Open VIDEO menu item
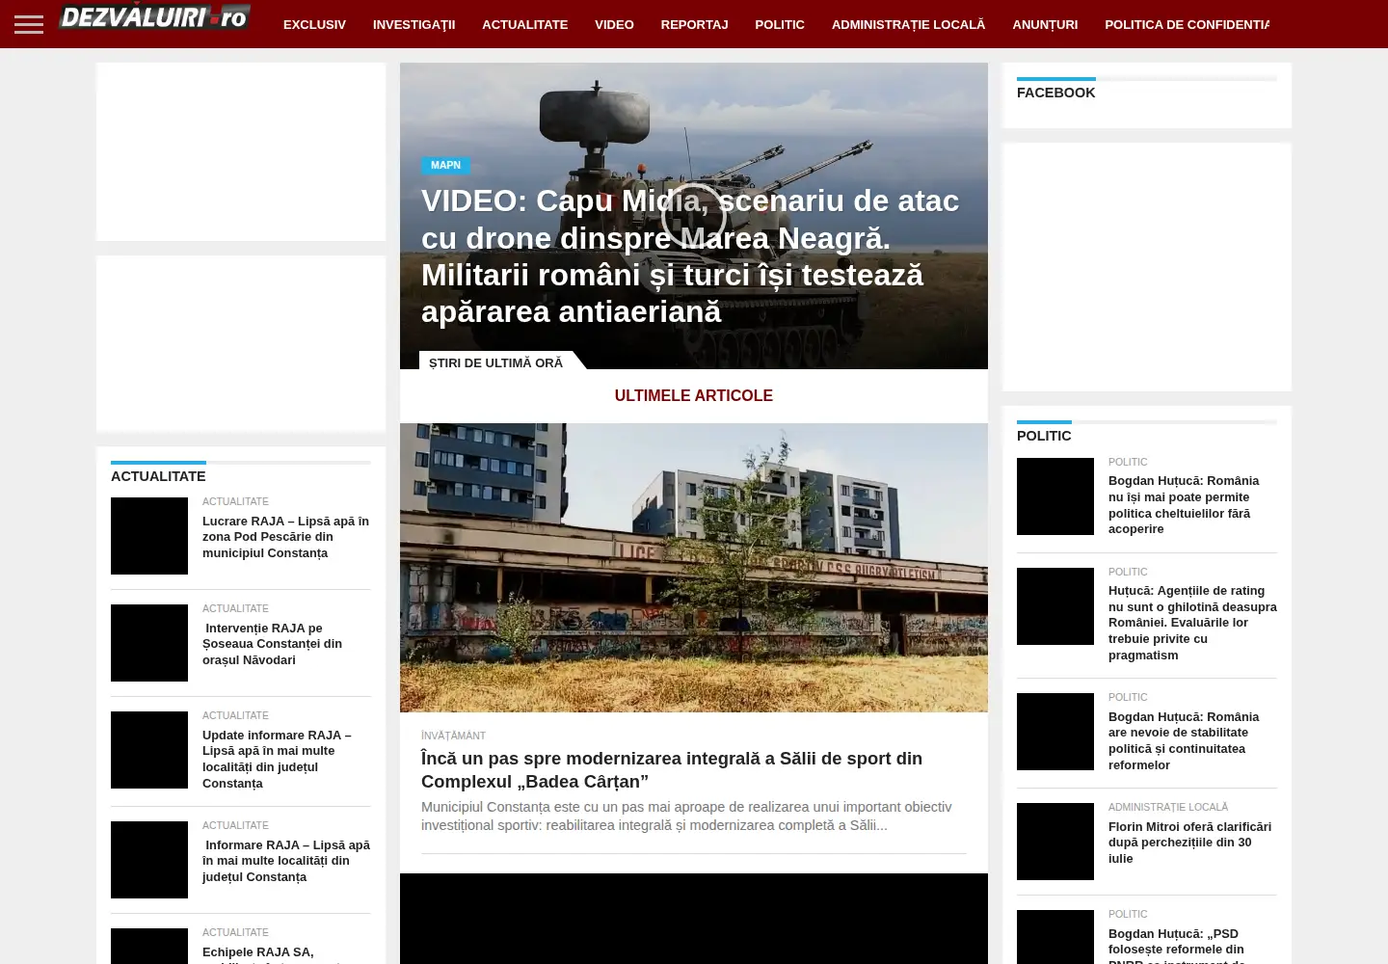Screen dimensions: 1388x964 (x=614, y=24)
